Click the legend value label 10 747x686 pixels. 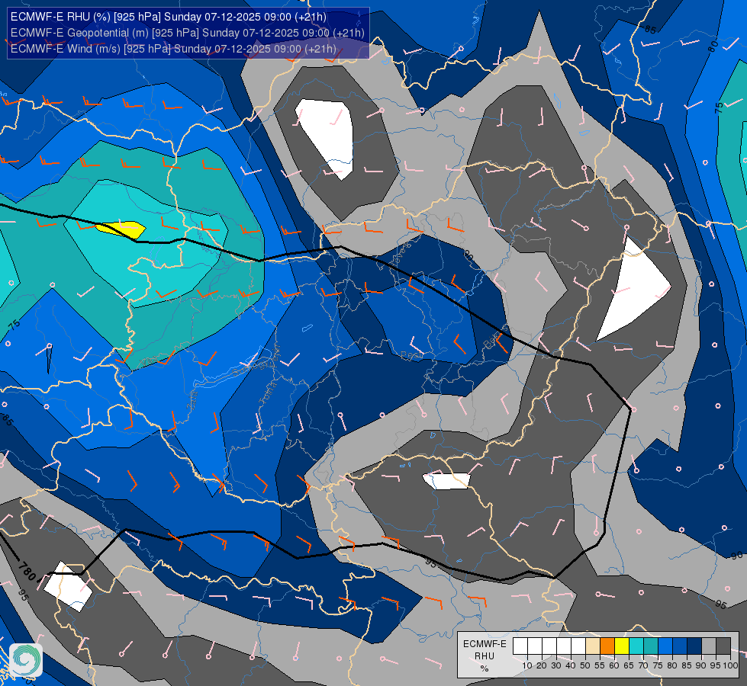point(527,665)
